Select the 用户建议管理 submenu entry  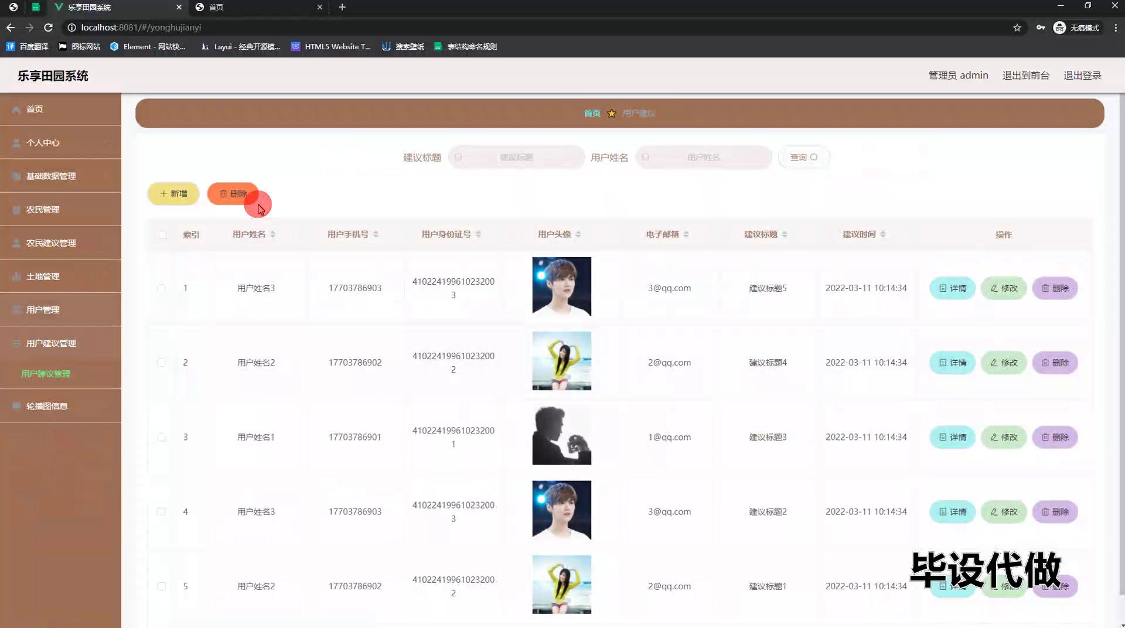pyautogui.click(x=46, y=374)
